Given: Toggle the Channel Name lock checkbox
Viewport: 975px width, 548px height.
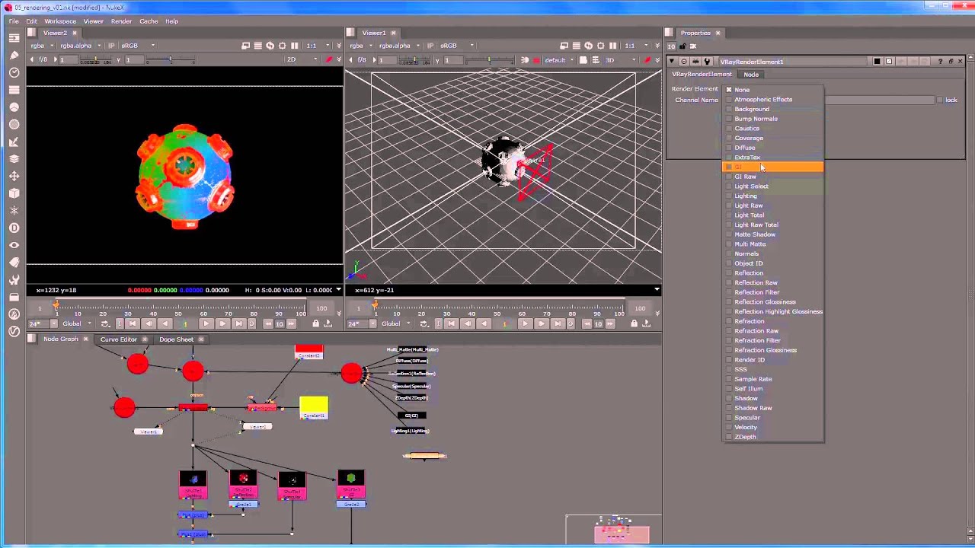Looking at the screenshot, I should 940,100.
